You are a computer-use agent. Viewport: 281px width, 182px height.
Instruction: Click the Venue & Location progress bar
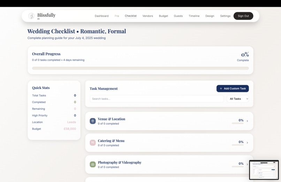coord(238,123)
